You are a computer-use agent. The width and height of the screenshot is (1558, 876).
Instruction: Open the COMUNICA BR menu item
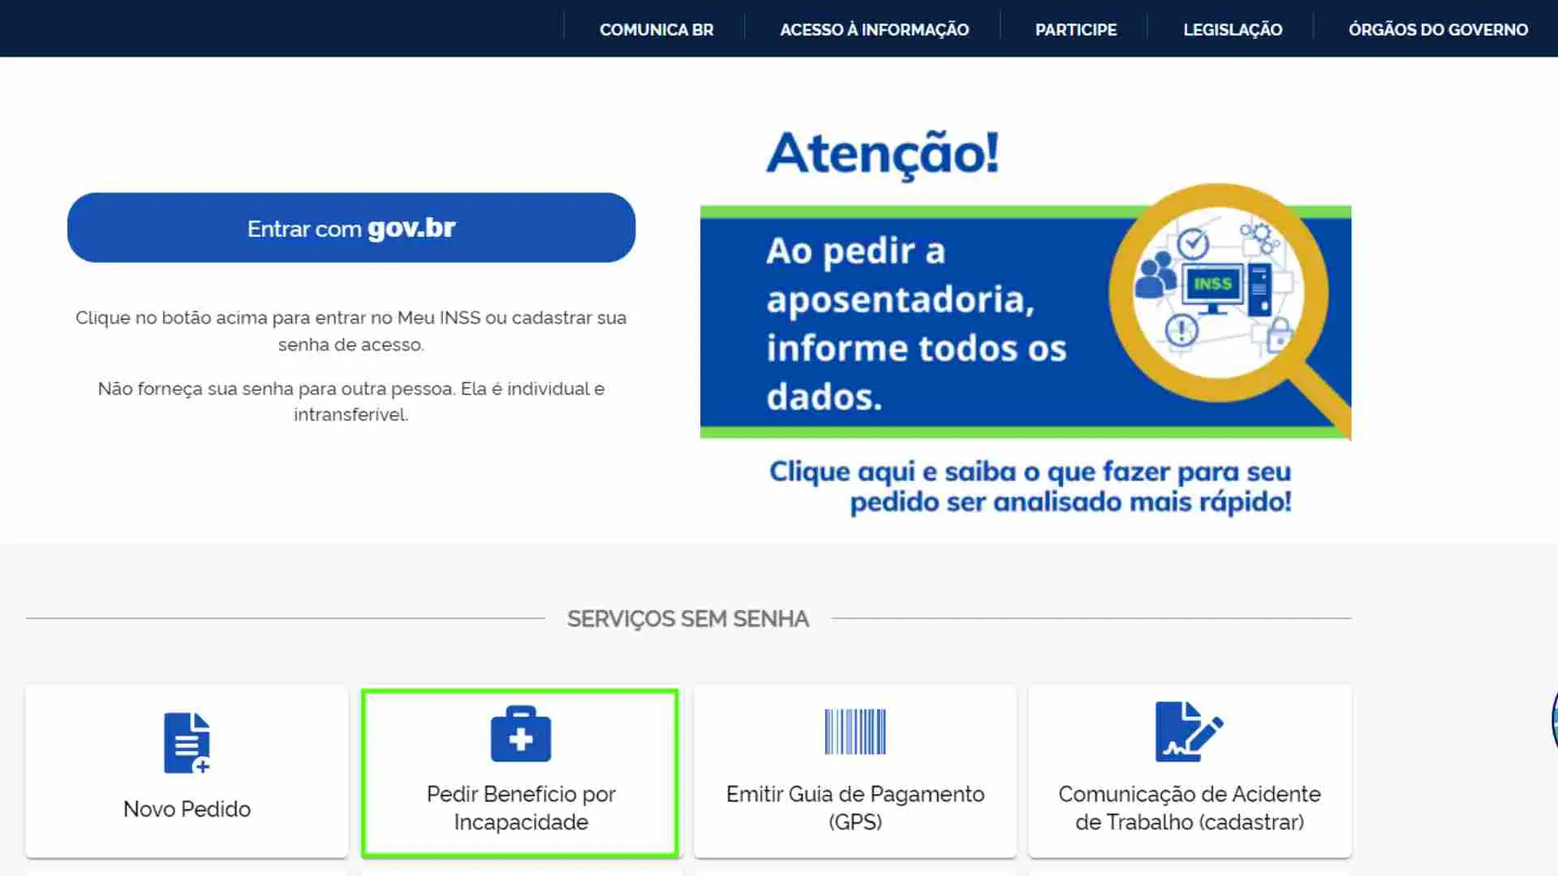tap(656, 30)
